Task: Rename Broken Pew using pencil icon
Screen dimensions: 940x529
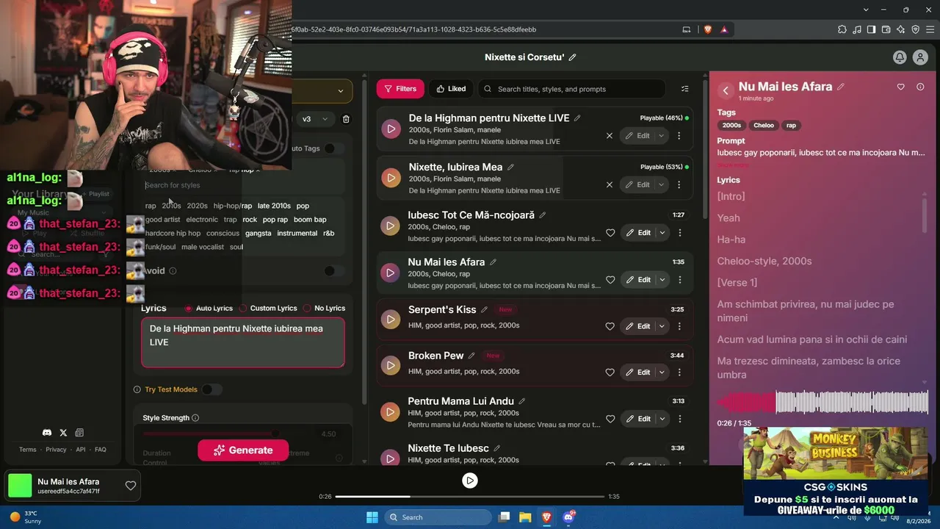Action: pyautogui.click(x=471, y=356)
